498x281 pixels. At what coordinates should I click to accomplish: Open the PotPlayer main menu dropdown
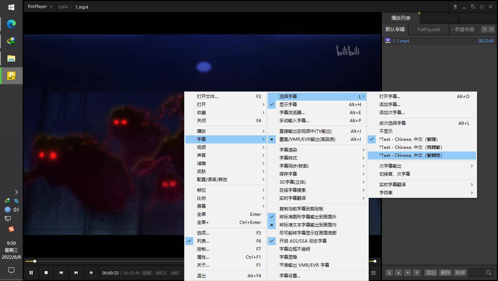point(40,7)
